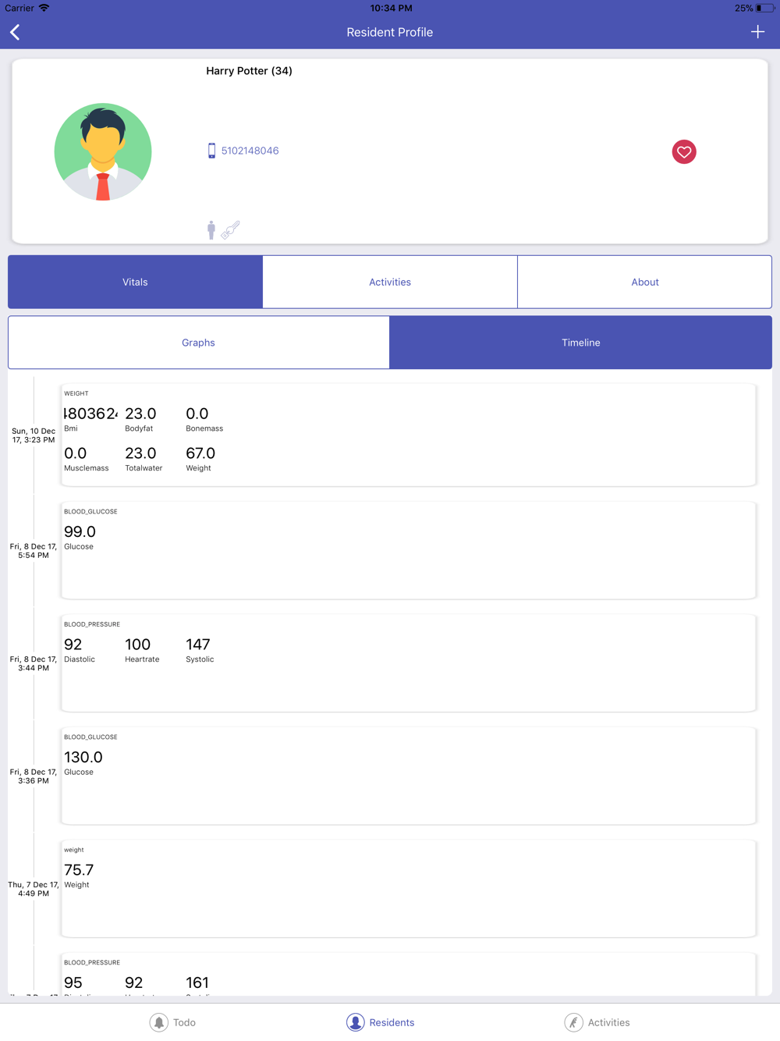
Task: Select the Resident Profile title
Action: point(390,32)
